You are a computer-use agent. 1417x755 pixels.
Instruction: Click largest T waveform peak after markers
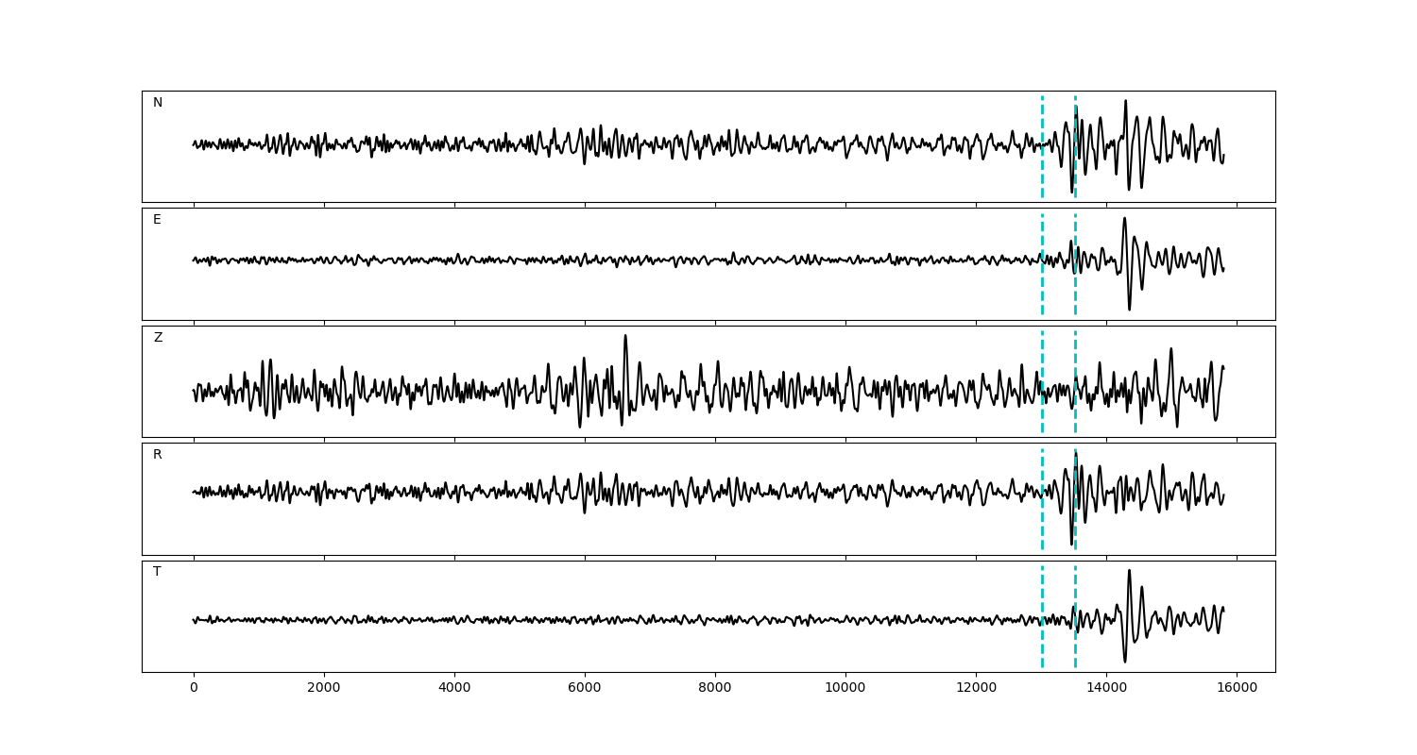point(1129,571)
